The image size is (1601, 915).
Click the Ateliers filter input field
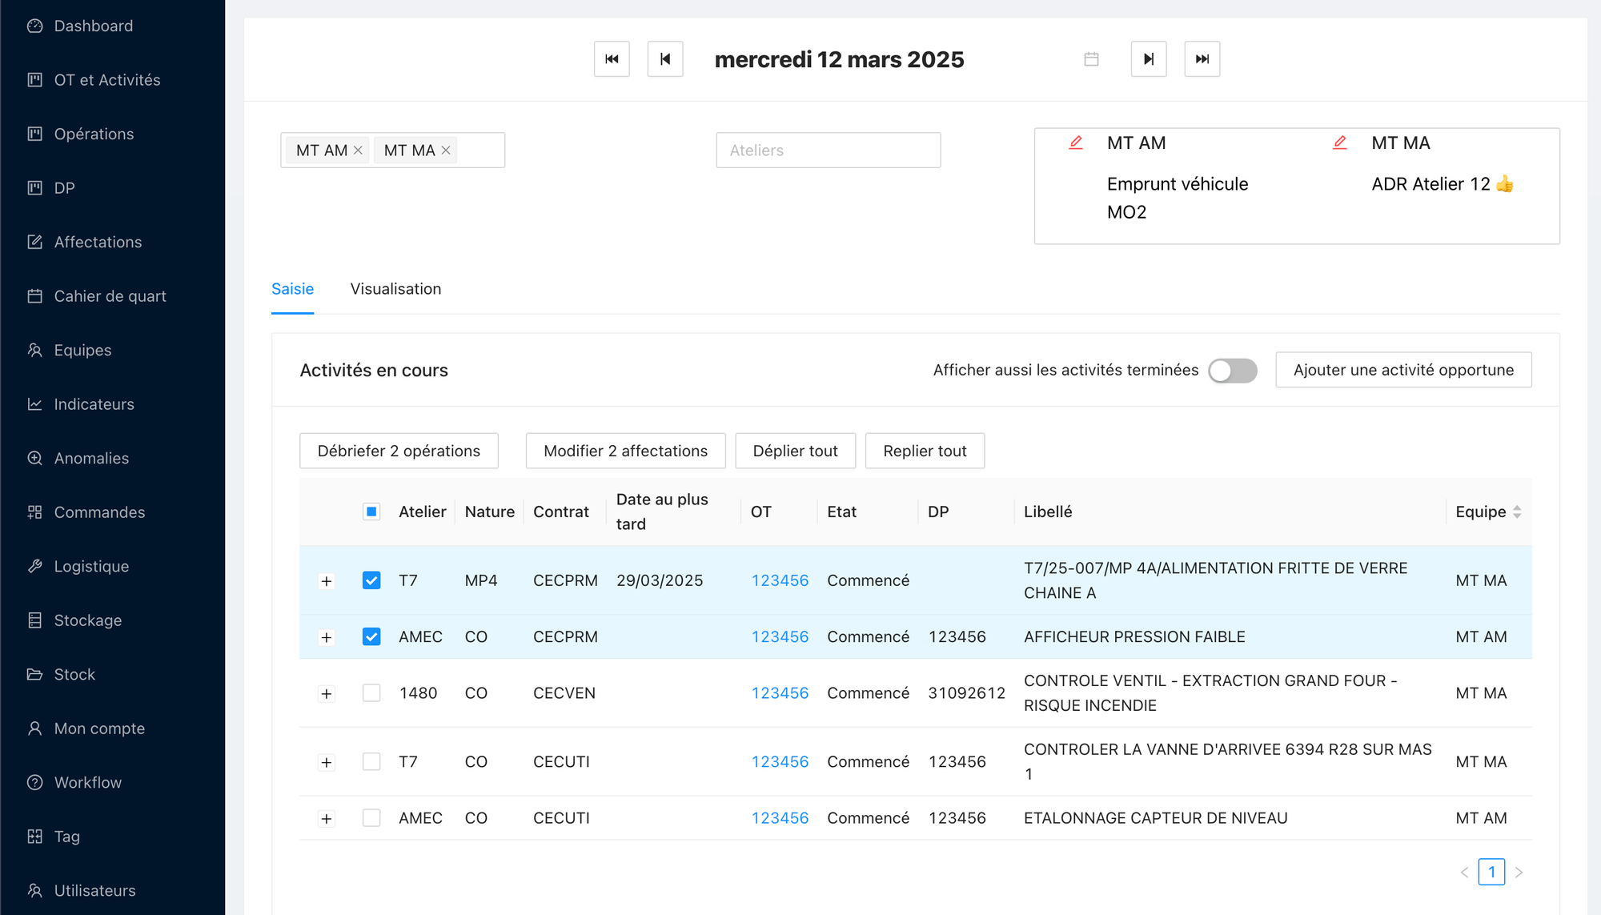click(x=828, y=150)
